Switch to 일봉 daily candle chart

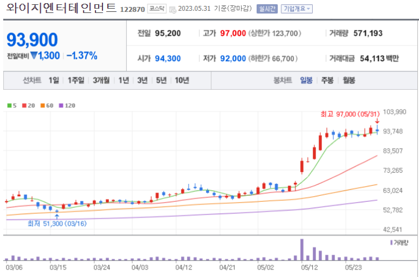click(306, 80)
